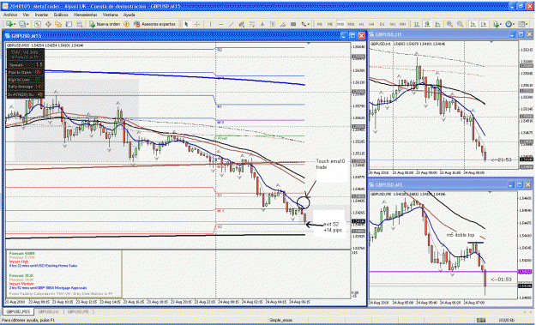Select the M1 timeframe button
This screenshot has width=536, height=325.
(319, 24)
